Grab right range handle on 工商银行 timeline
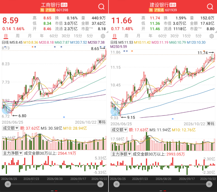Image resolution: width=217 pixels, height=192 pixels. [x=100, y=184]
